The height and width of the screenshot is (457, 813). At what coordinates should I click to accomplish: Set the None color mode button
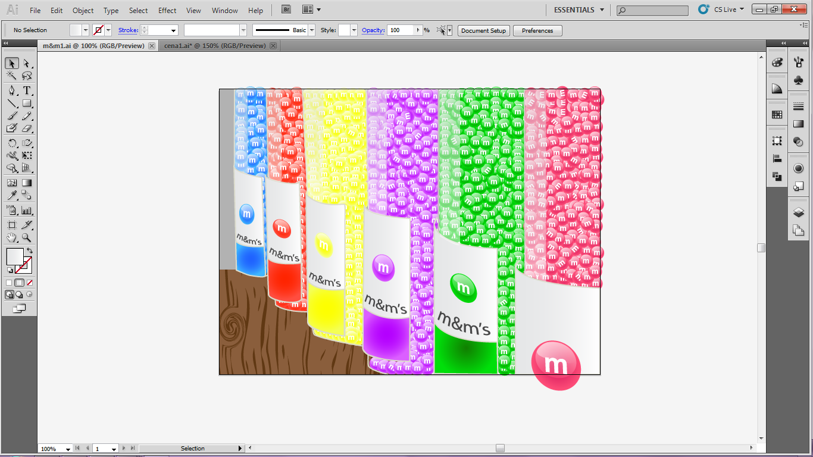(30, 283)
